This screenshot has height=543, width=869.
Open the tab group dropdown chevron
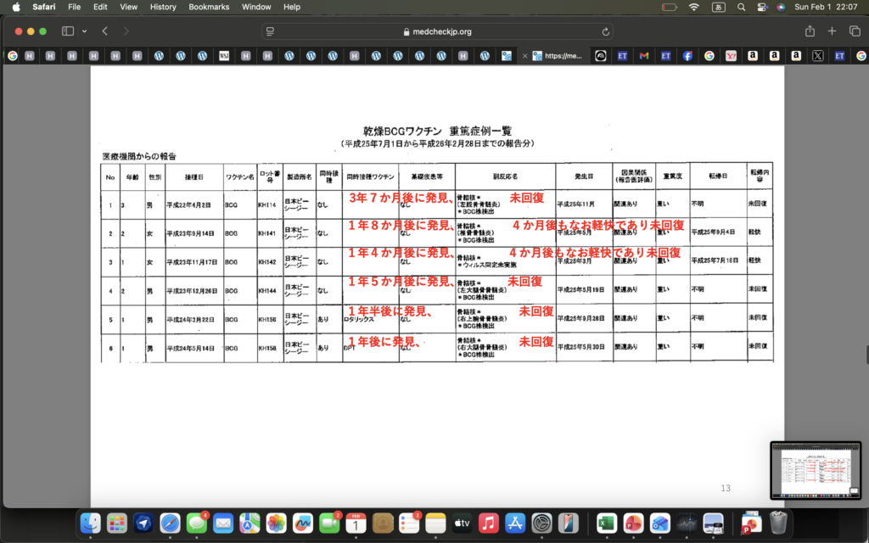pos(84,31)
